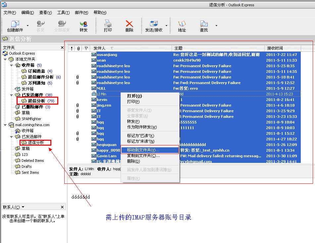
Task: Open the 地址 (Address book) toolbar icon
Action: coord(182,24)
